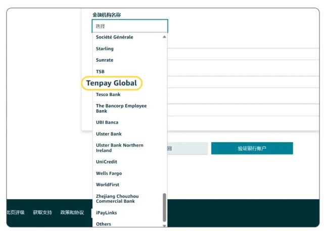Select Société Générale from the list
The height and width of the screenshot is (231, 325).
click(x=114, y=37)
